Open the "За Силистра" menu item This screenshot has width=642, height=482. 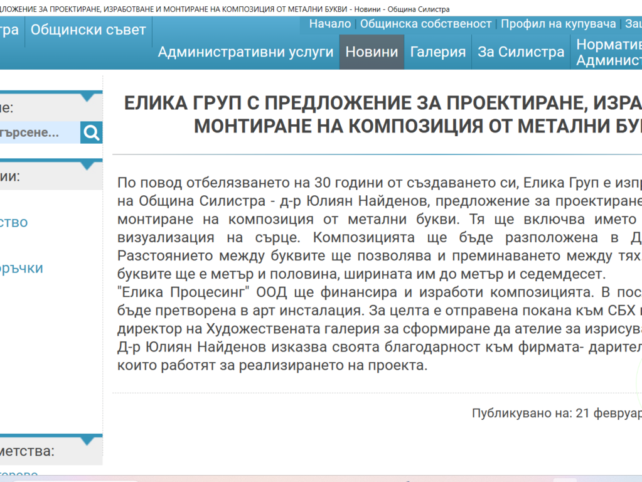[521, 52]
